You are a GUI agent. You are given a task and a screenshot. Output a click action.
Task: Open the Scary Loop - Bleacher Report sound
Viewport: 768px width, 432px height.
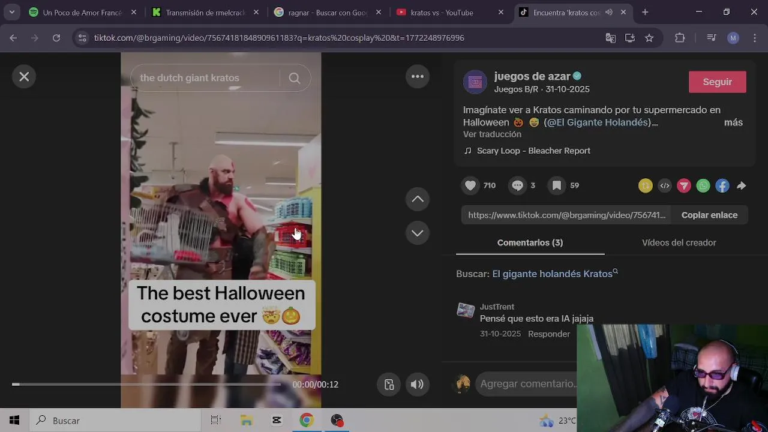tap(533, 151)
